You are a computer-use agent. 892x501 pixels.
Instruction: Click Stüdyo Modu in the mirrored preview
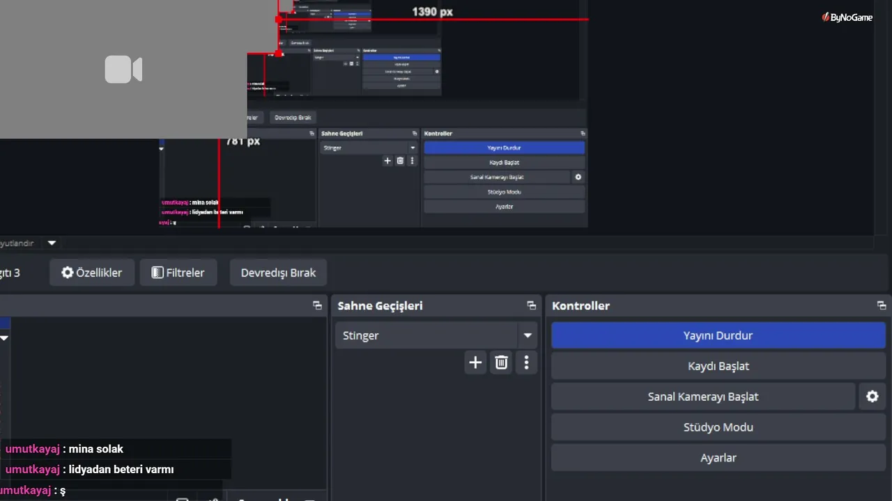pos(504,191)
